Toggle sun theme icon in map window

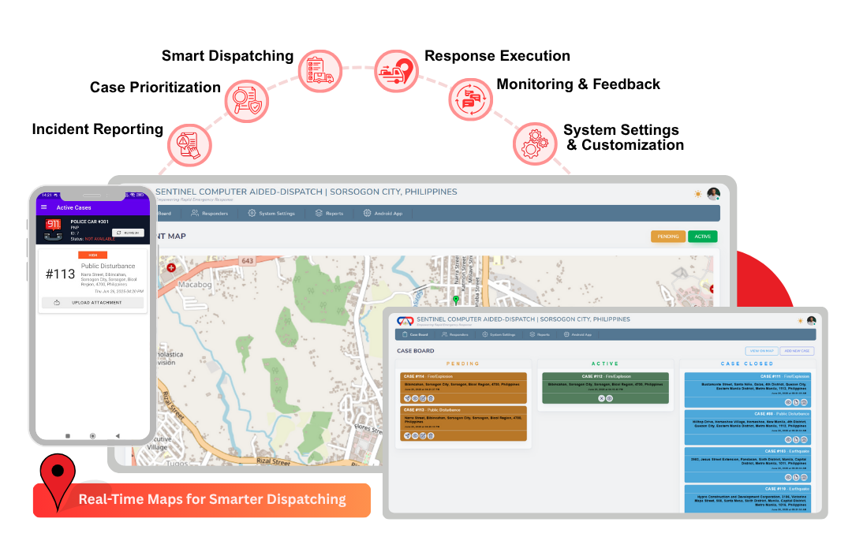697,194
